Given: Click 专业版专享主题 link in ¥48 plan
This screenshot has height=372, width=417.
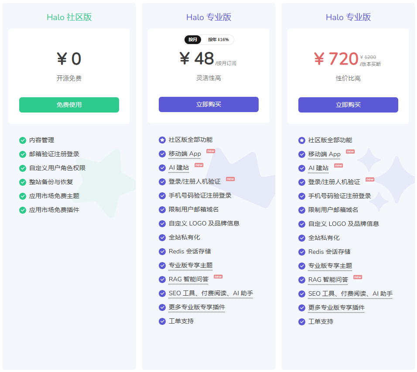Looking at the screenshot, I should pyautogui.click(x=191, y=265).
